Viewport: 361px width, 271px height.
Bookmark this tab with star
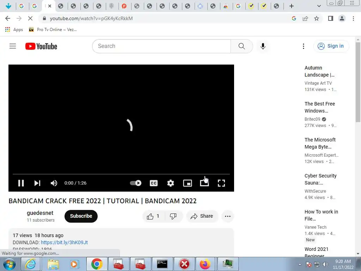pyautogui.click(x=317, y=18)
